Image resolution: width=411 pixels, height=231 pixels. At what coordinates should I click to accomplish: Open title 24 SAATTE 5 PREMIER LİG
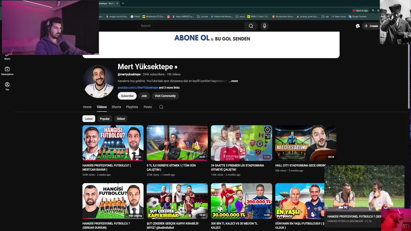click(x=238, y=167)
